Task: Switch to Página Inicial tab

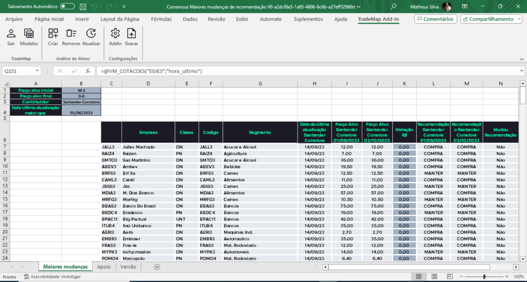Action: click(49, 19)
